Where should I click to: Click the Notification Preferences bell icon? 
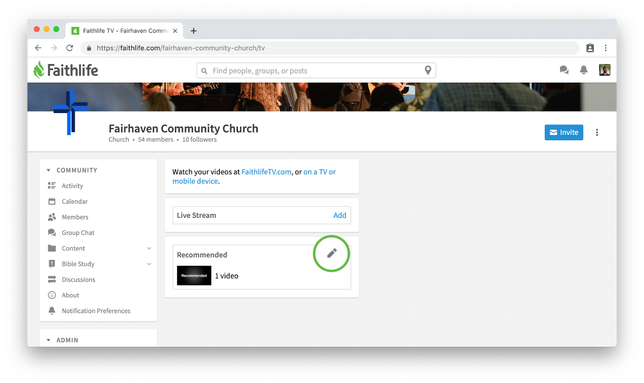click(x=52, y=311)
